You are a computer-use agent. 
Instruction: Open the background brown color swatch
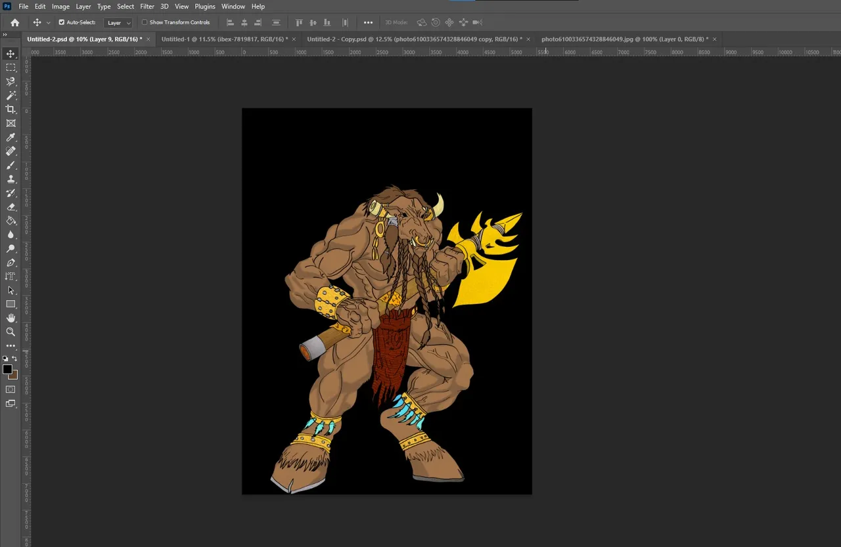14,376
